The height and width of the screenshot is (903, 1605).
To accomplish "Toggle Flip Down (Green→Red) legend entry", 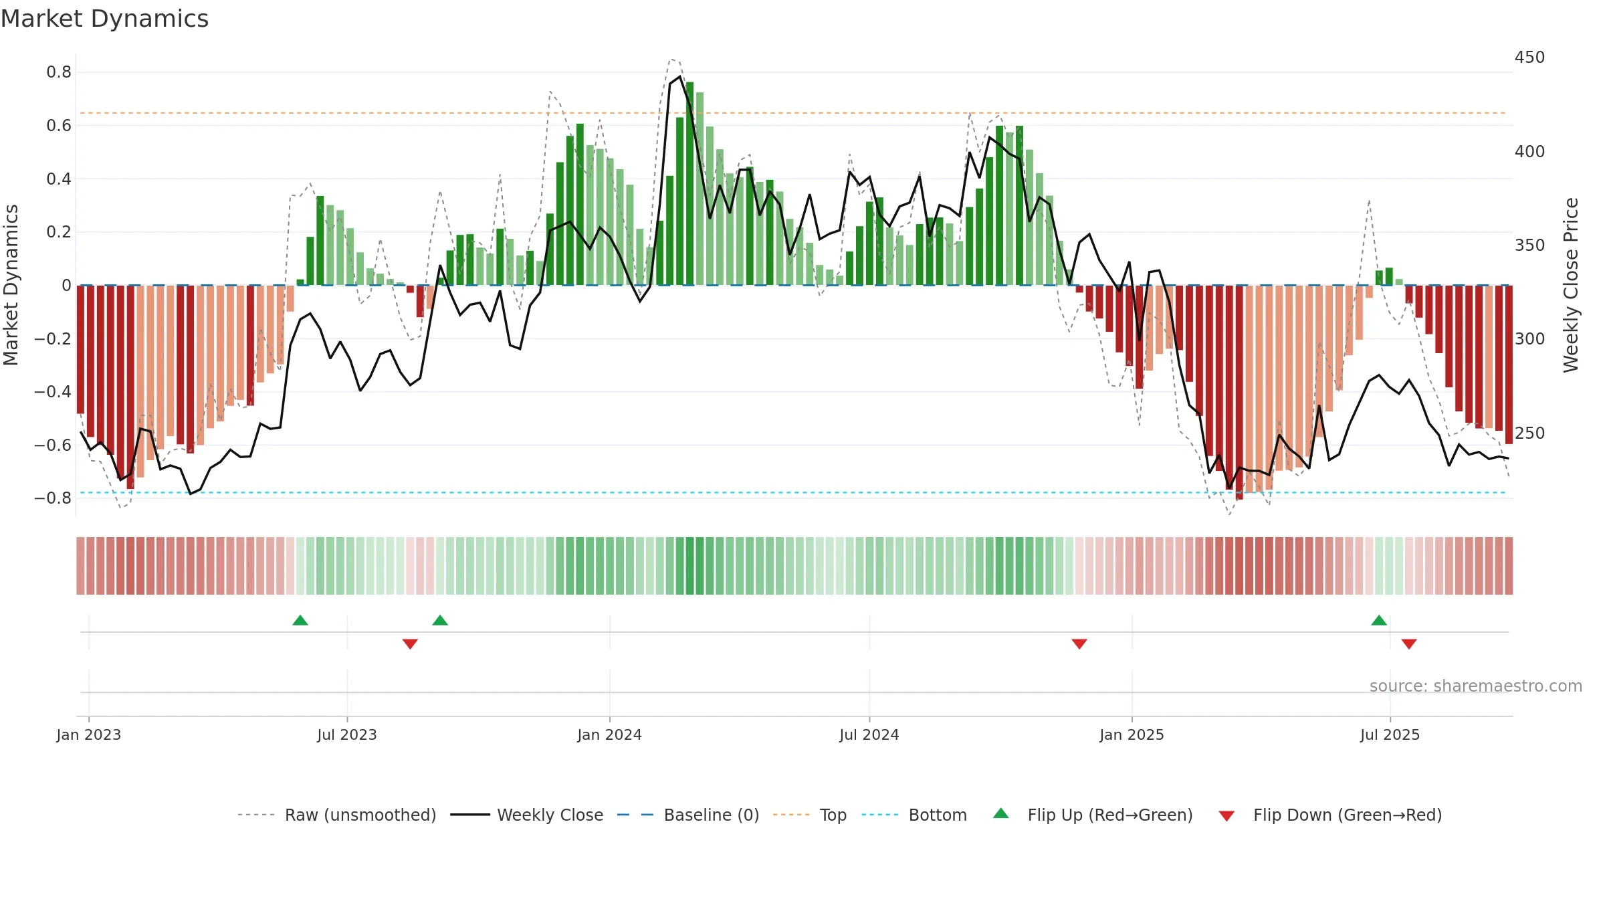I will [1330, 815].
